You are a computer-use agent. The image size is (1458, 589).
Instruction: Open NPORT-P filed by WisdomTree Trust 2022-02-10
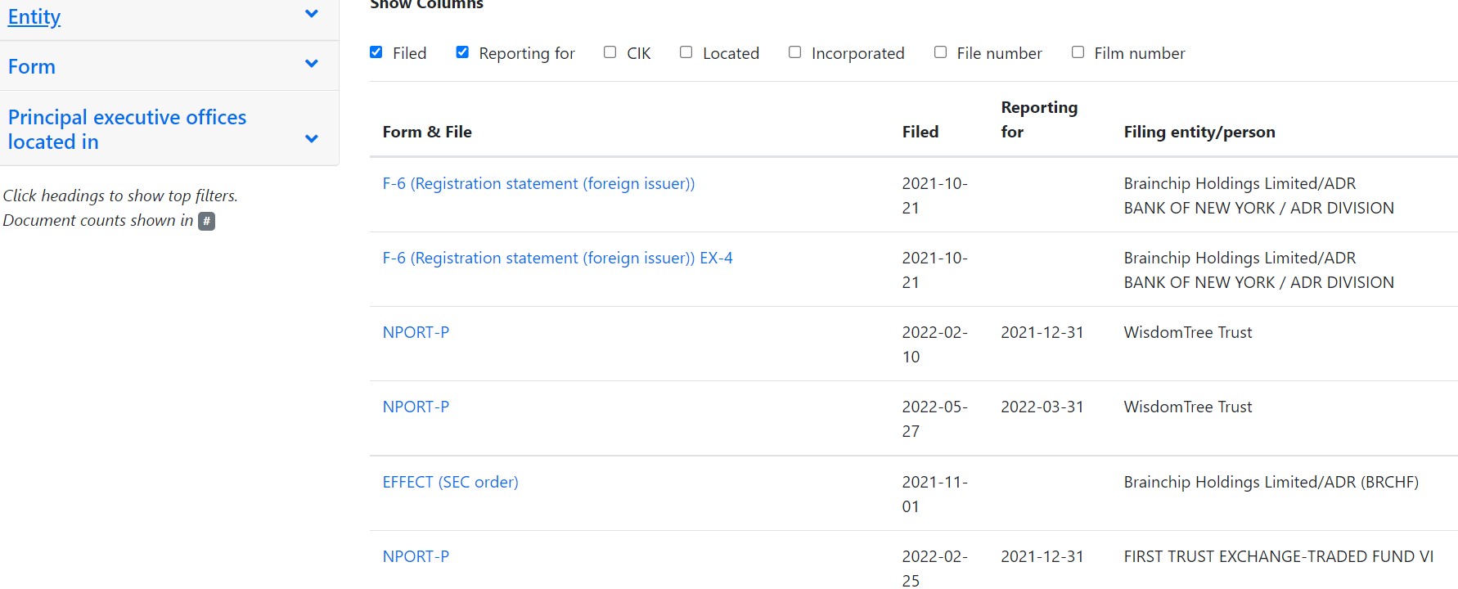[416, 333]
